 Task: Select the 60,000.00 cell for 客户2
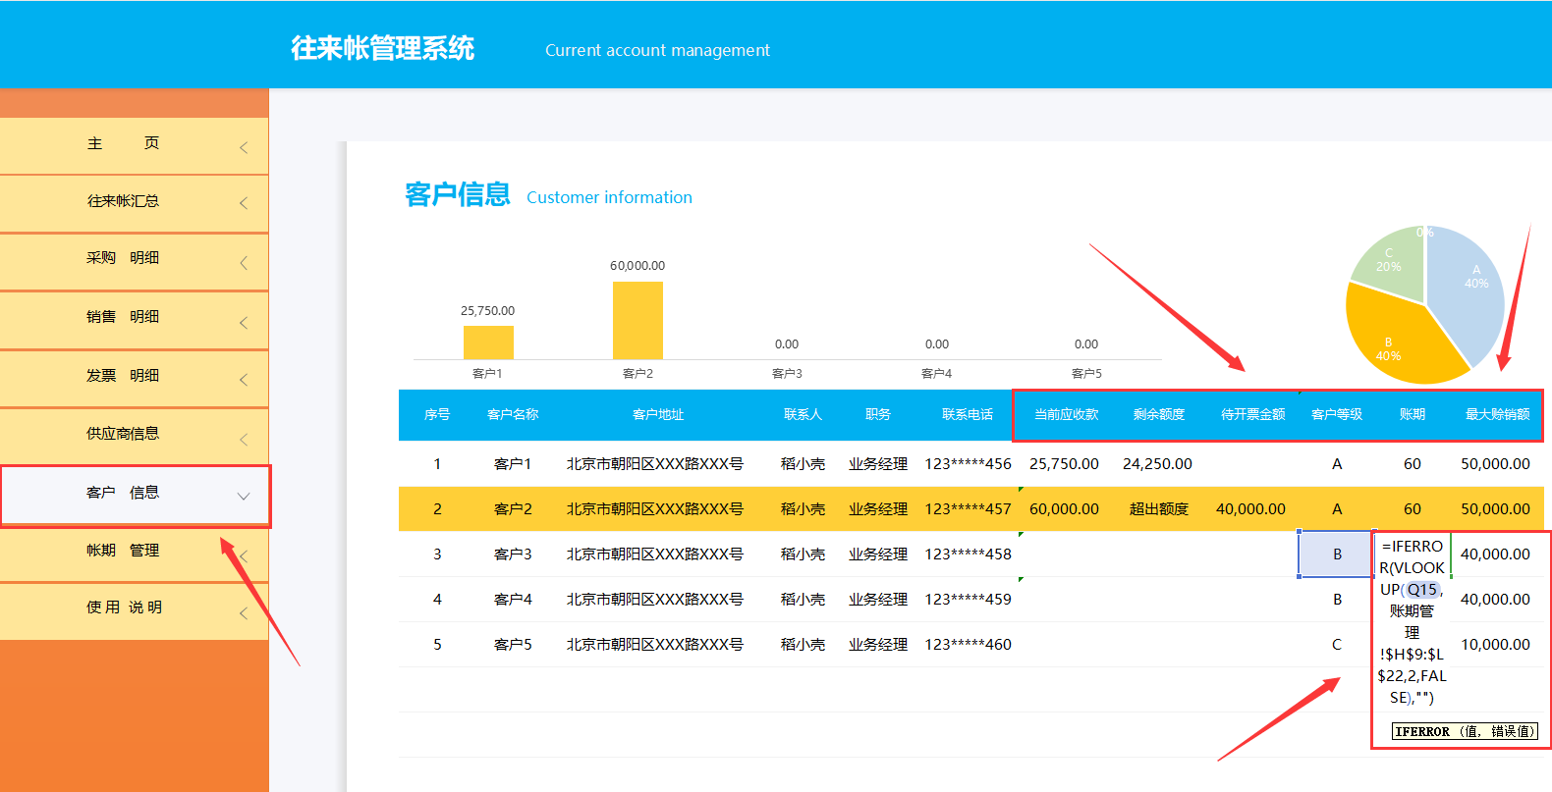coord(1064,508)
